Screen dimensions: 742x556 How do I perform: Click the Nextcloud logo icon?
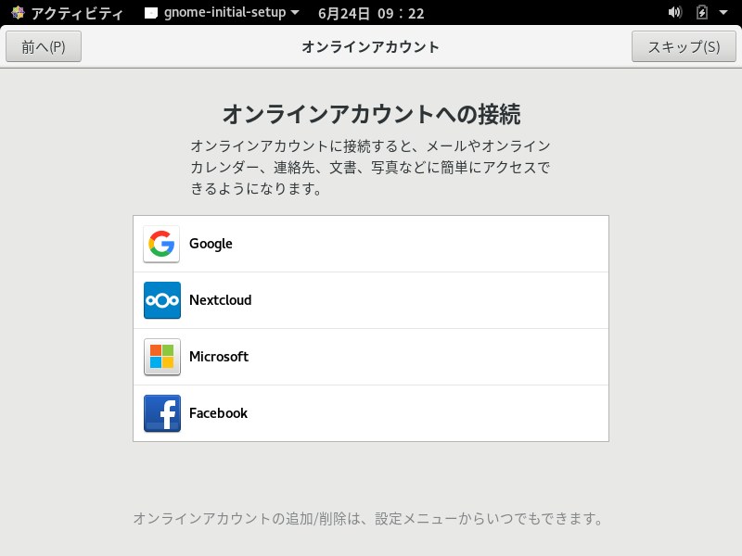[161, 299]
